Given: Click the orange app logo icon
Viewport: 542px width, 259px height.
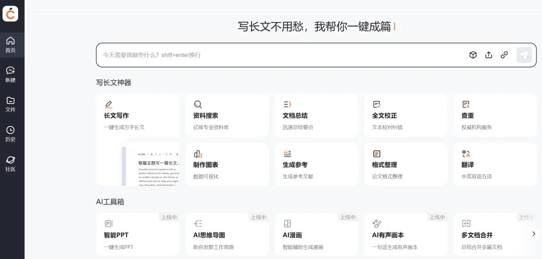Looking at the screenshot, I should pos(11,14).
